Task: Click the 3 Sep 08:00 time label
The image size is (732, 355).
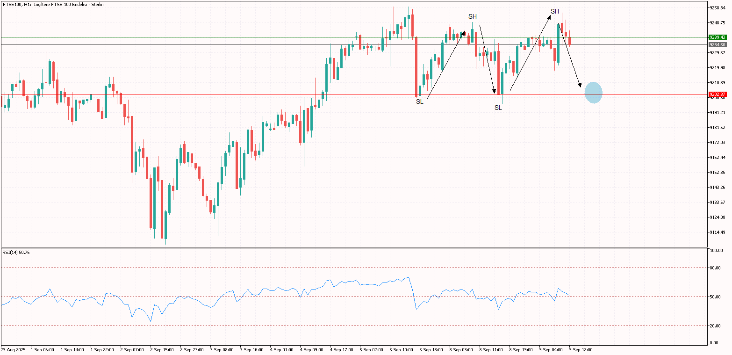Action: [222, 349]
